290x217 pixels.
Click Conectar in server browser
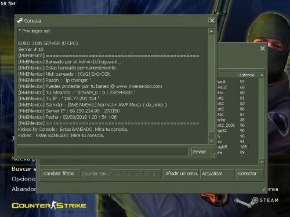point(249,174)
